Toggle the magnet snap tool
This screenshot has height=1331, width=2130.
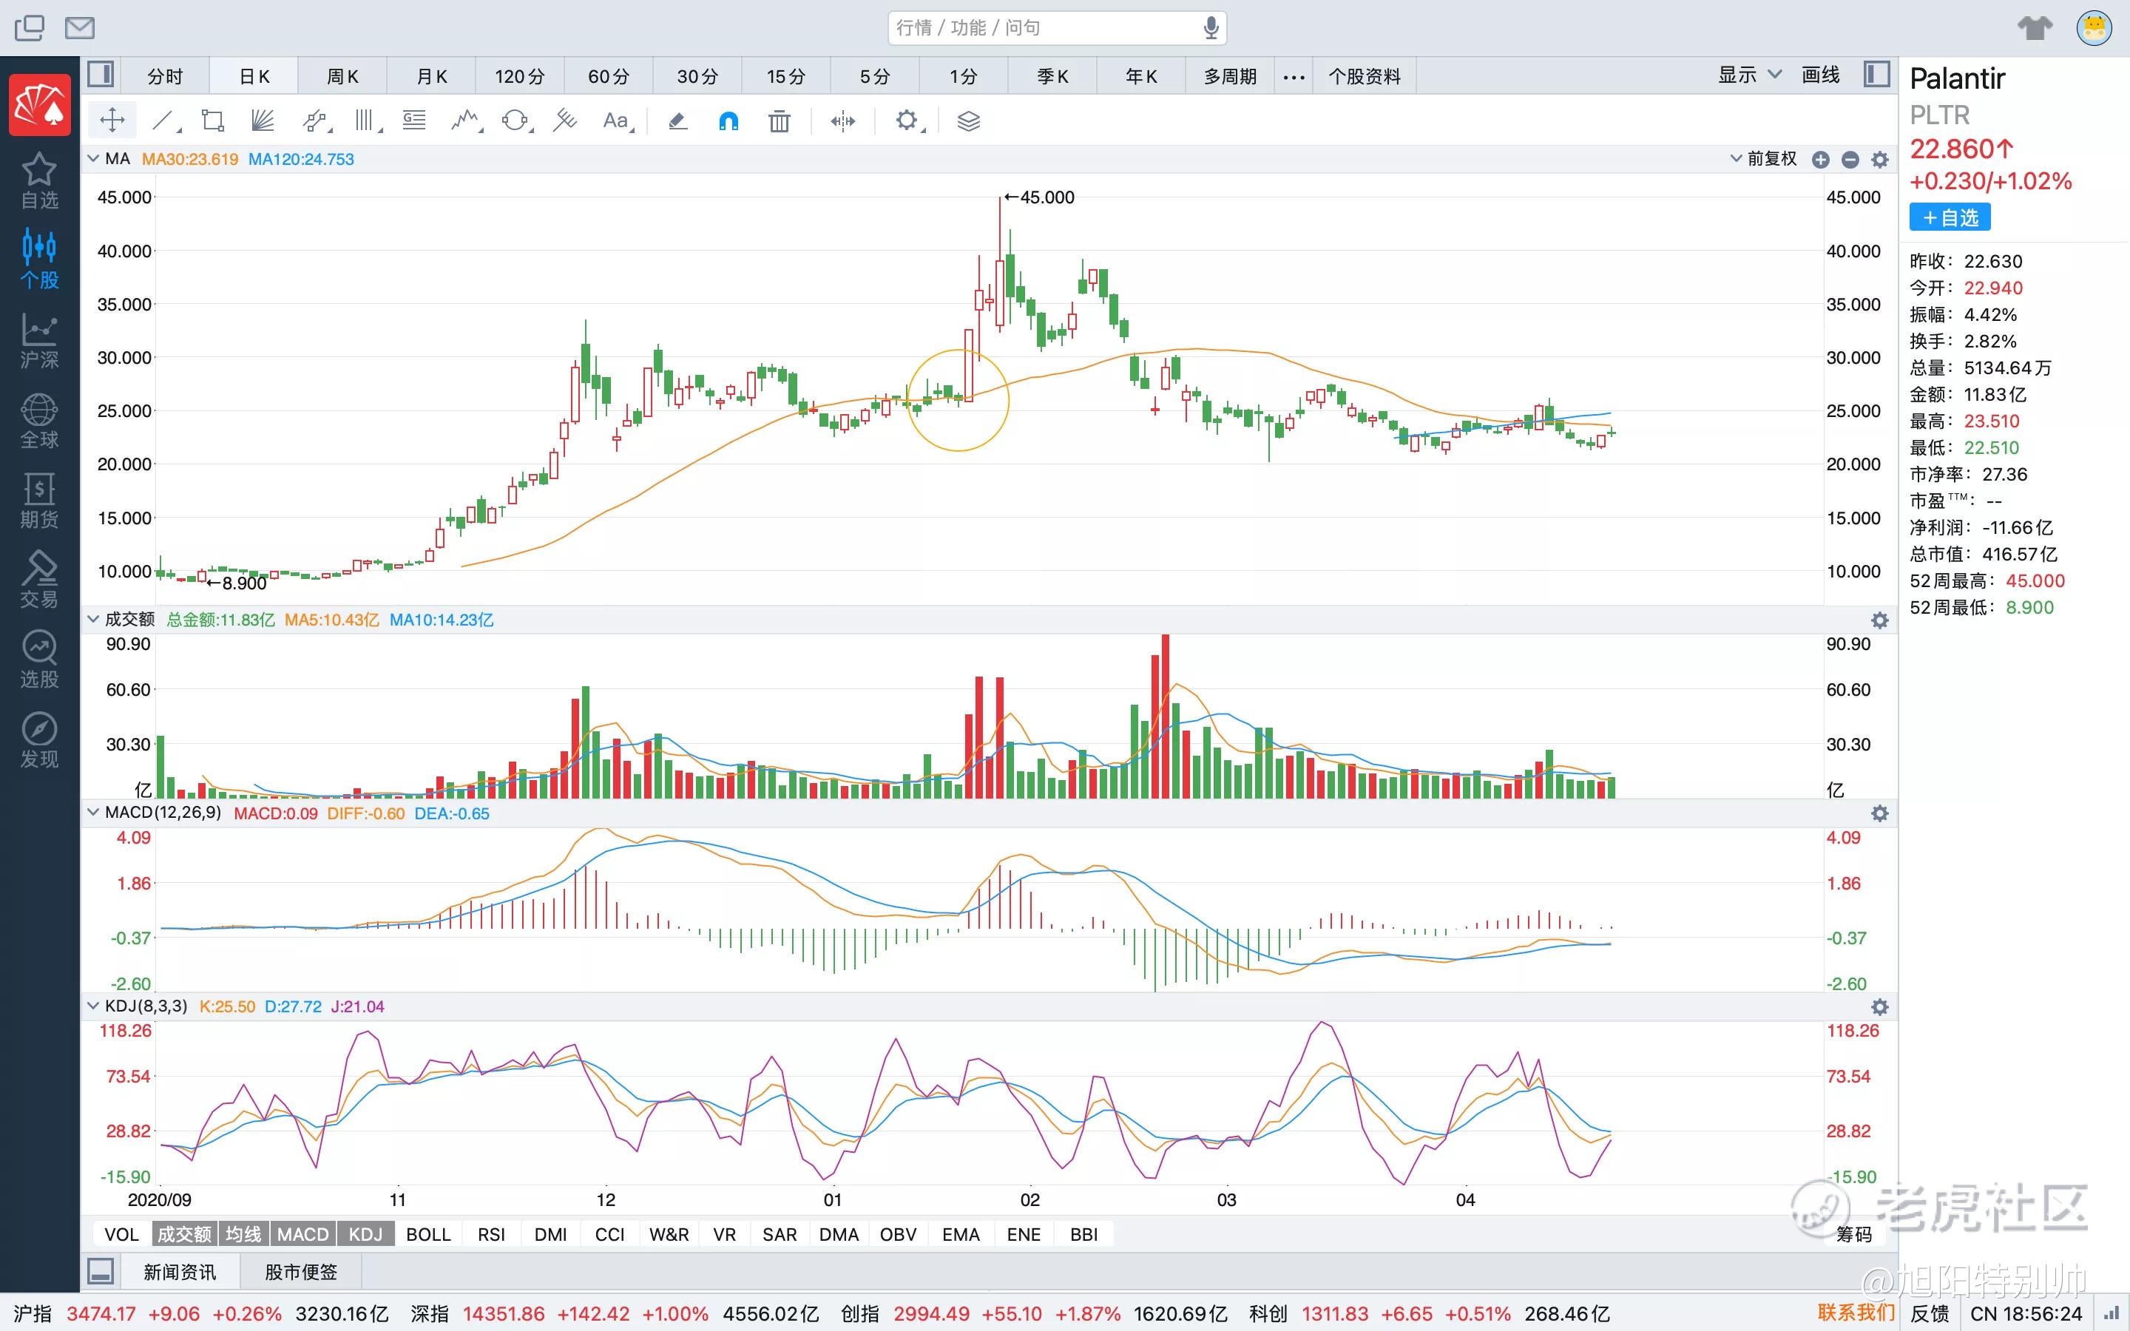click(x=728, y=121)
